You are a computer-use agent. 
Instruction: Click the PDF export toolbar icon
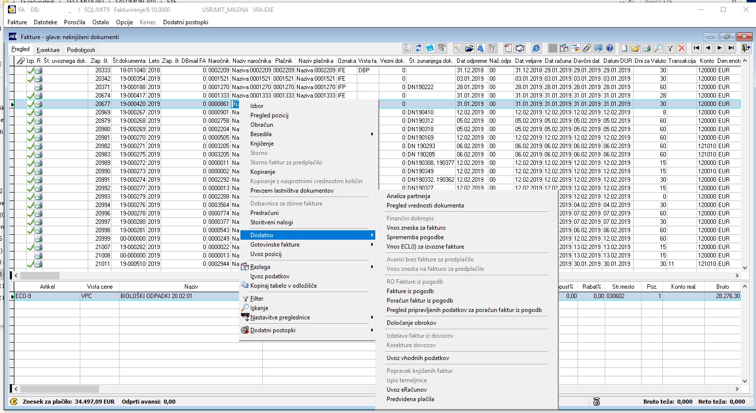click(x=508, y=48)
